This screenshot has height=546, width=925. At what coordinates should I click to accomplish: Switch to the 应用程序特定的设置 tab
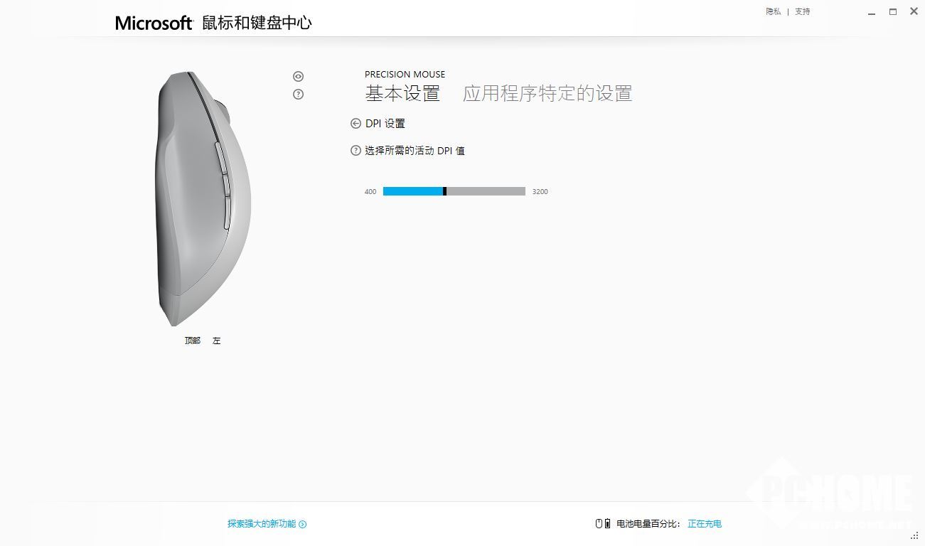pos(547,93)
